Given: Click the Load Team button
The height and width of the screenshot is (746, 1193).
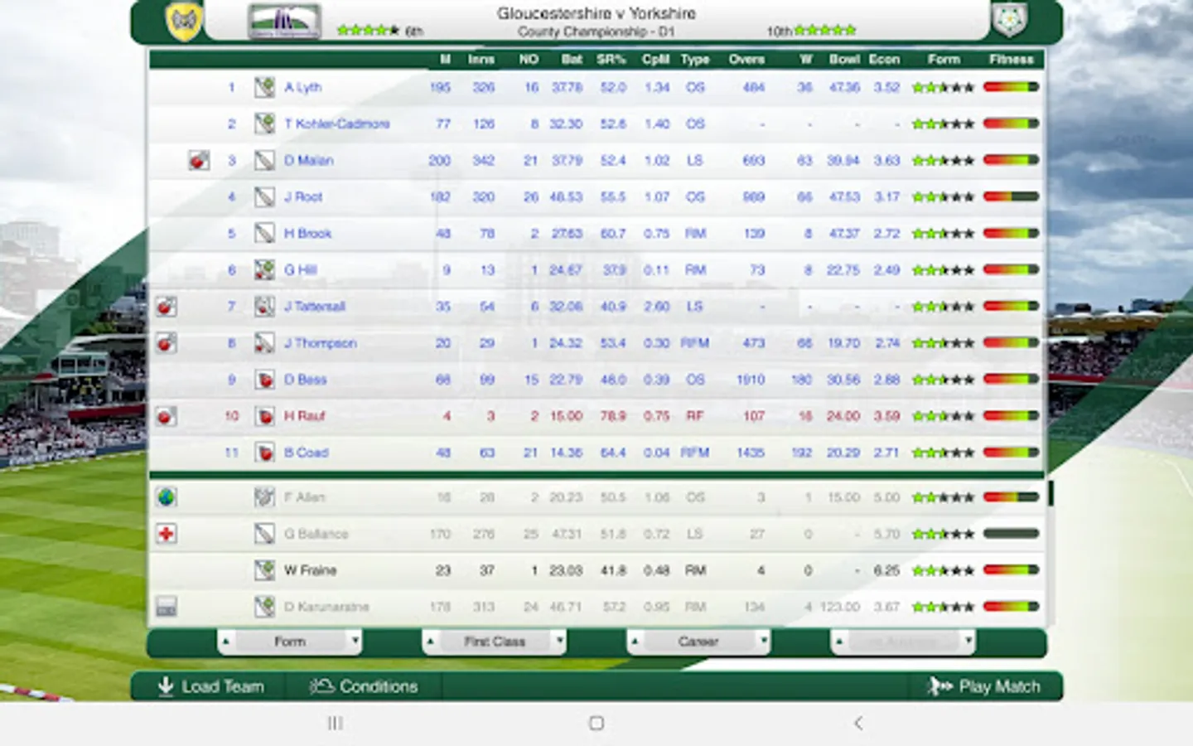Looking at the screenshot, I should pyautogui.click(x=210, y=686).
